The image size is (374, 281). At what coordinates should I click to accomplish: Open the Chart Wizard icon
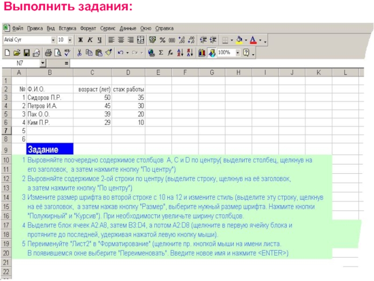(x=202, y=53)
